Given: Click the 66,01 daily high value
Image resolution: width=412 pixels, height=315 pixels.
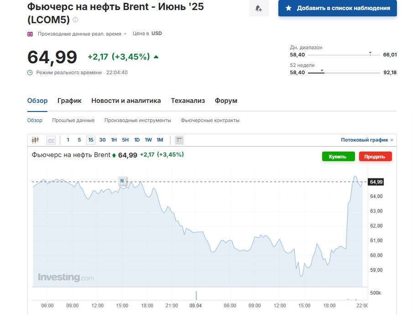Looking at the screenshot, I should 390,55.
